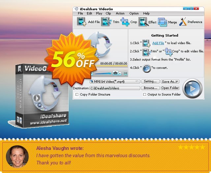Viewport: 211px width, 173px height.
Task: Select the Trim toolbar icon
Action: click(106, 21)
